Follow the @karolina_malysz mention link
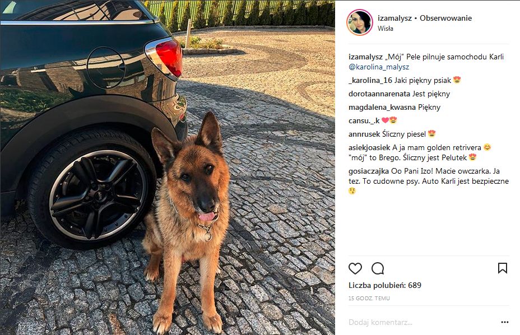The height and width of the screenshot is (335, 520). [x=379, y=67]
